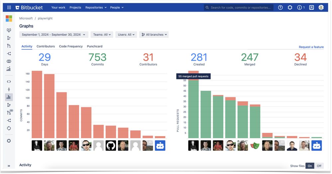
Task: Click the bot avatar under commits chart
Action: click(x=160, y=146)
